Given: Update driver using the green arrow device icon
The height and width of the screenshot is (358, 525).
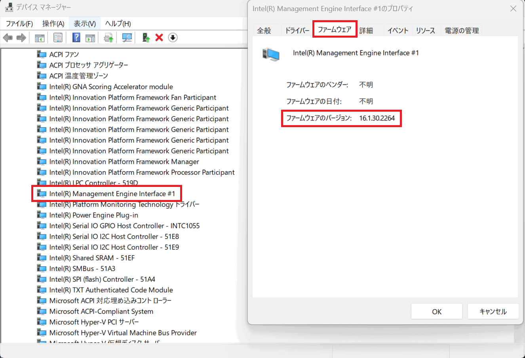Looking at the screenshot, I should (146, 38).
